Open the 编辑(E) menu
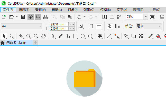 (x=24, y=10)
